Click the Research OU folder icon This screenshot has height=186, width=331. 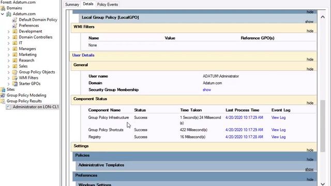click(15, 60)
